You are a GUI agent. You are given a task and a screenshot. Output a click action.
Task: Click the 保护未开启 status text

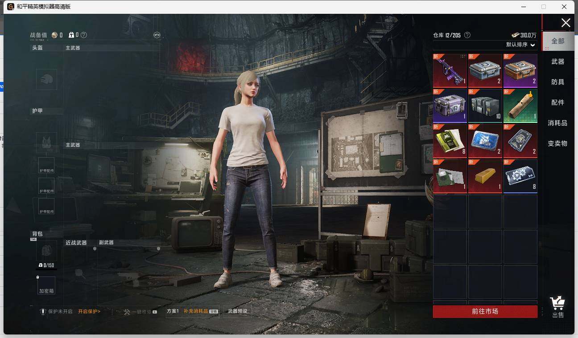point(60,312)
